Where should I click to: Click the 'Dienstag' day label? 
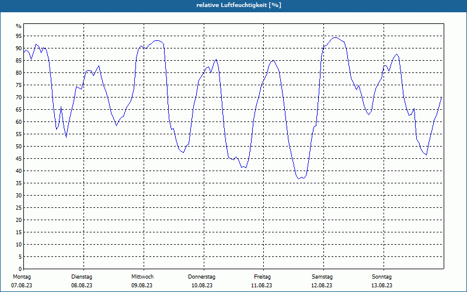click(82, 277)
